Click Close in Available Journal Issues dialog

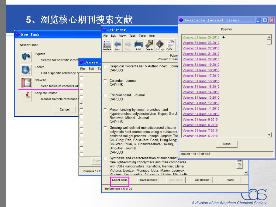point(226,144)
